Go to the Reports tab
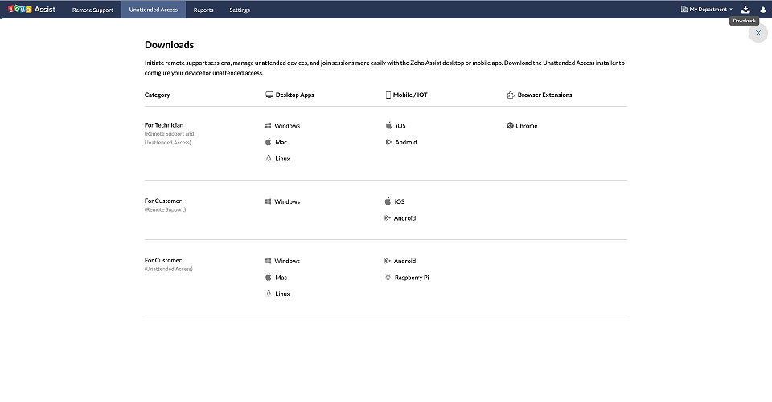The height and width of the screenshot is (402, 772). coord(203,10)
